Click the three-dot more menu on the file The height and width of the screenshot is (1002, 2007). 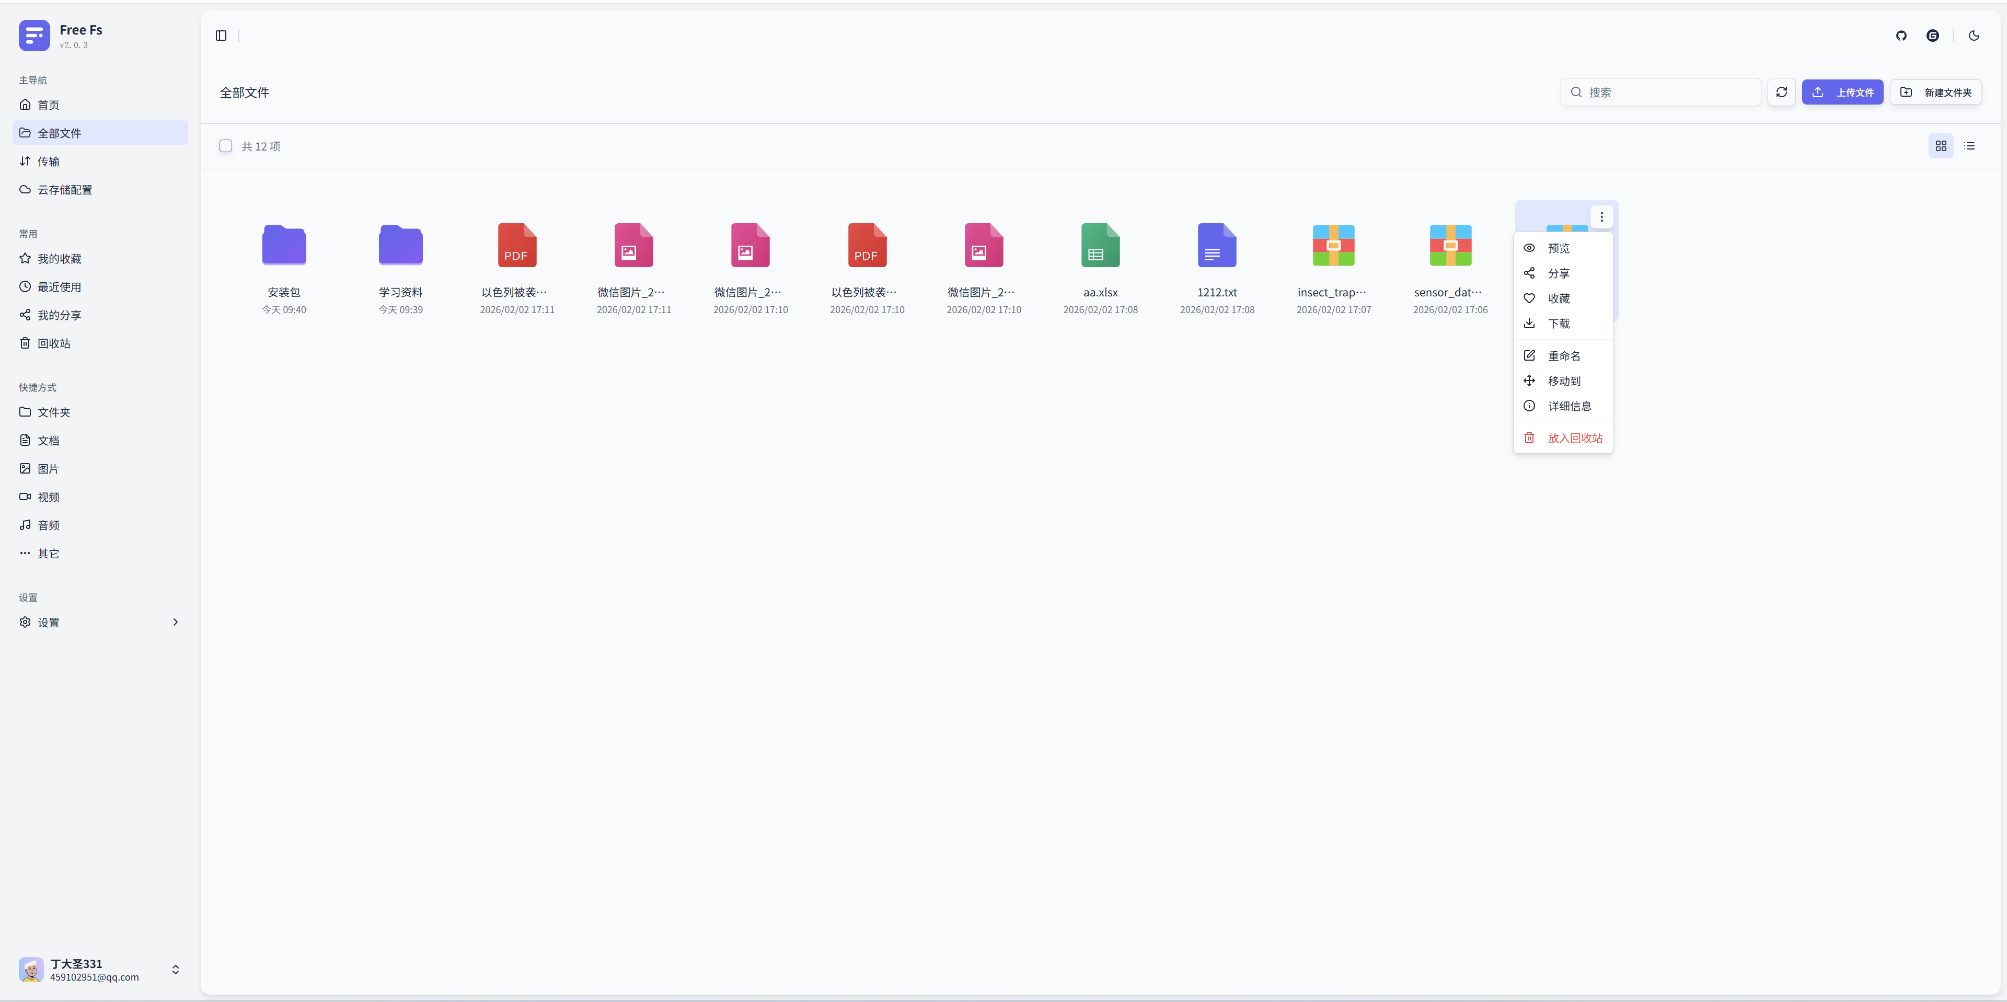pyautogui.click(x=1601, y=216)
